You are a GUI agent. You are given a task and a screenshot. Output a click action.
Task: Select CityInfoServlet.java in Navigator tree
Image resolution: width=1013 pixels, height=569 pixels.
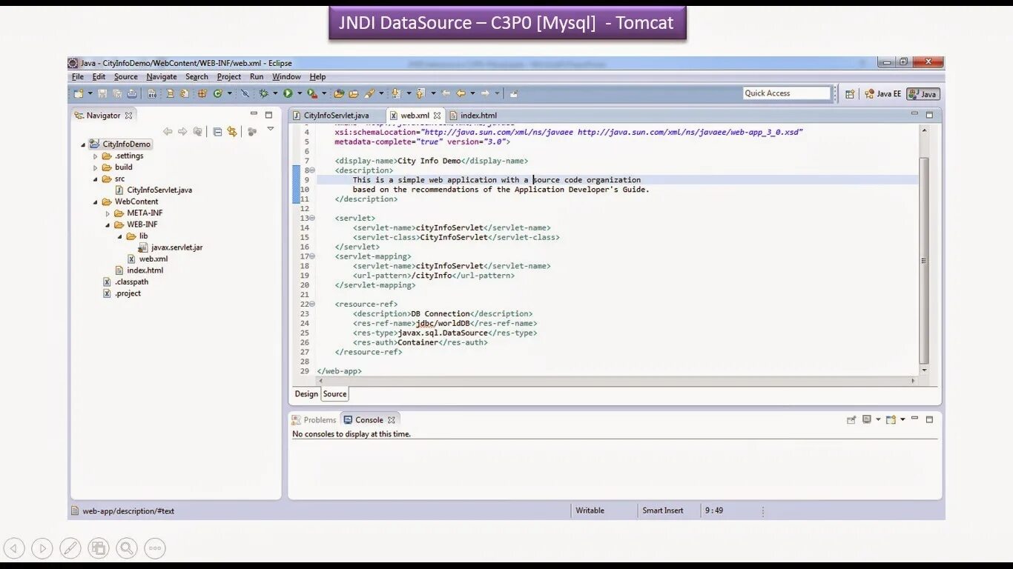(154, 190)
